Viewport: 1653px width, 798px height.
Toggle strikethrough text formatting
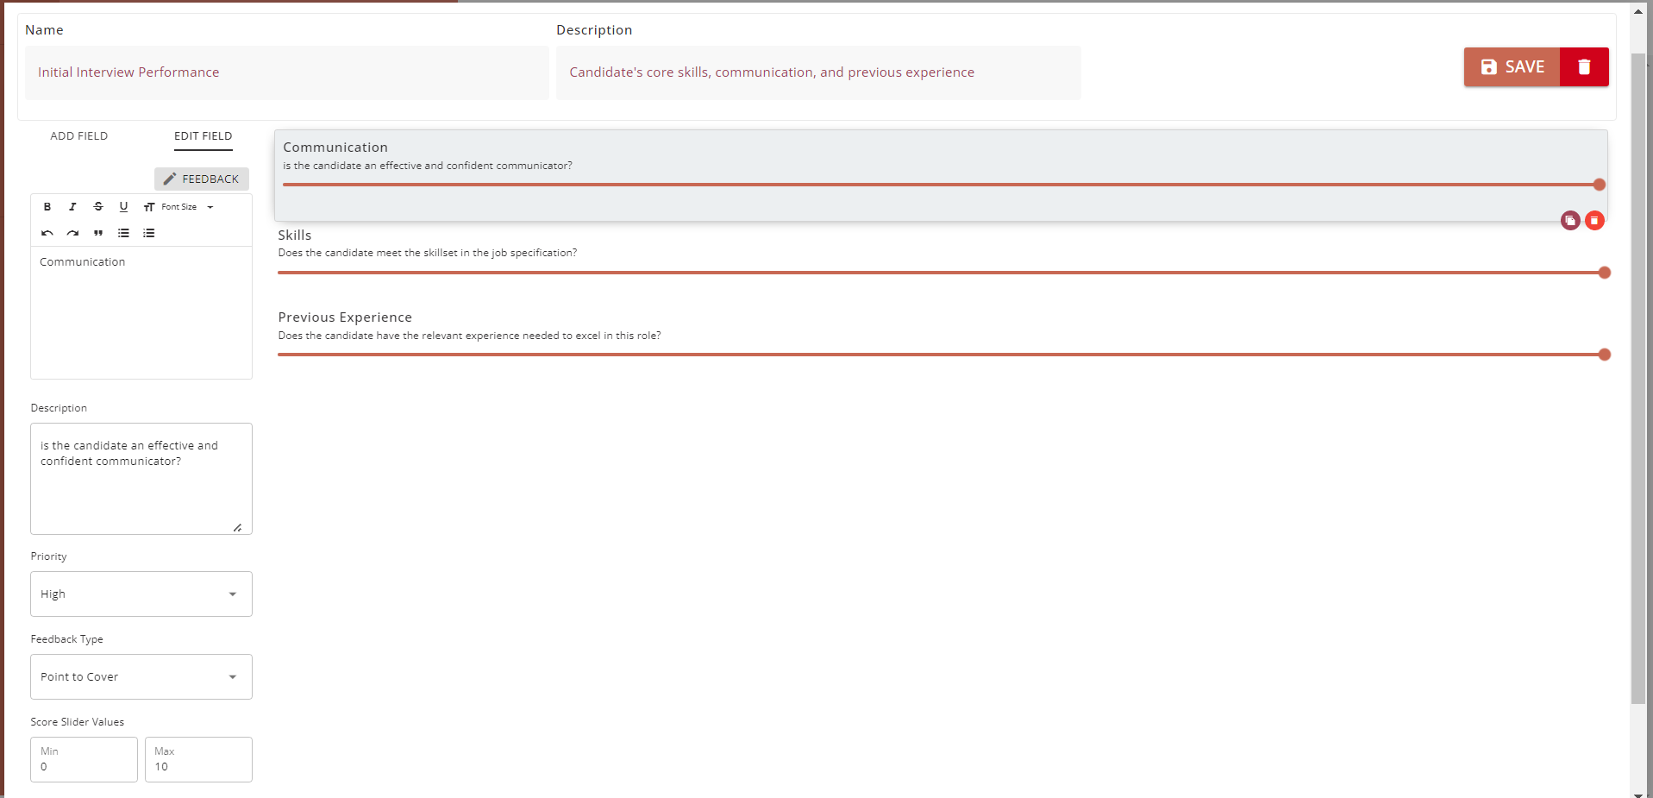tap(98, 207)
